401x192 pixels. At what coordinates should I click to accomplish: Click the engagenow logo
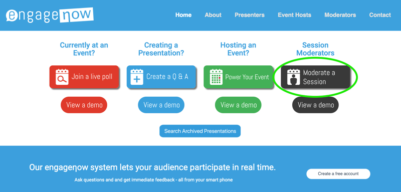pyautogui.click(x=50, y=15)
